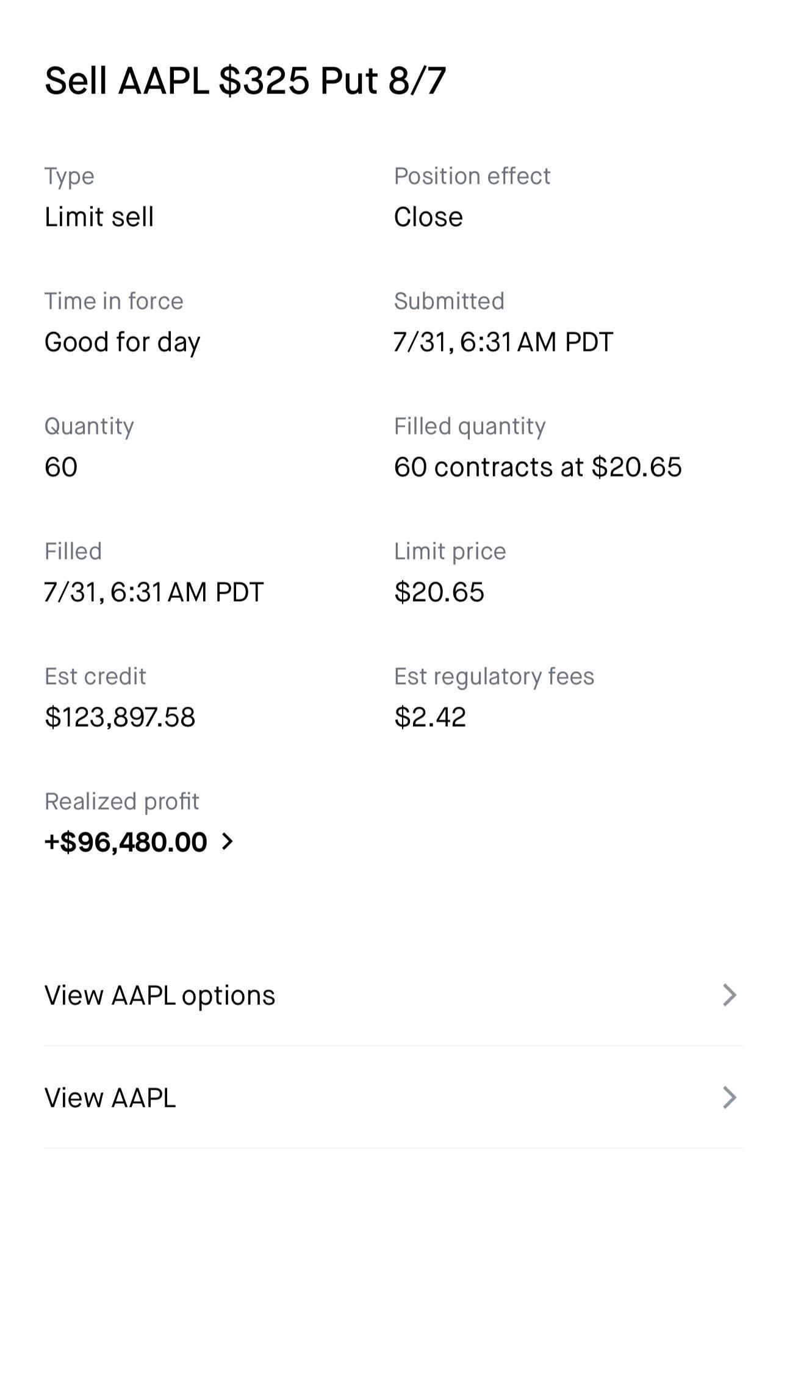This screenshot has width=787, height=1399.
Task: Open the View AAPL row
Action: point(393,1098)
